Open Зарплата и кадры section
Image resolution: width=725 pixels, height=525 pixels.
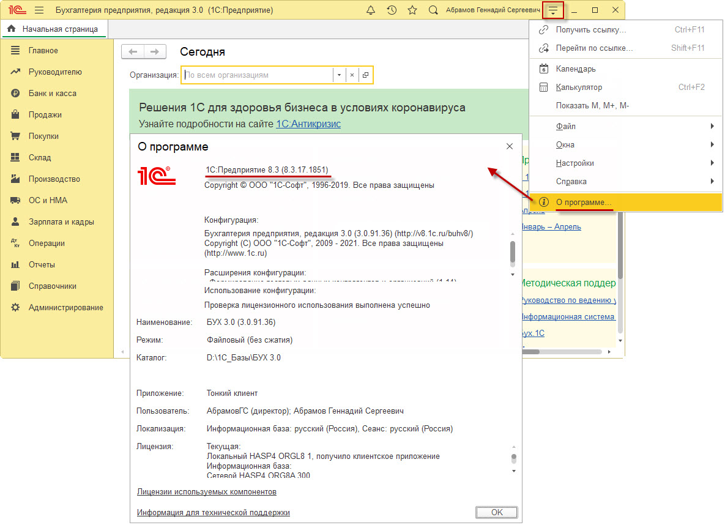click(56, 222)
